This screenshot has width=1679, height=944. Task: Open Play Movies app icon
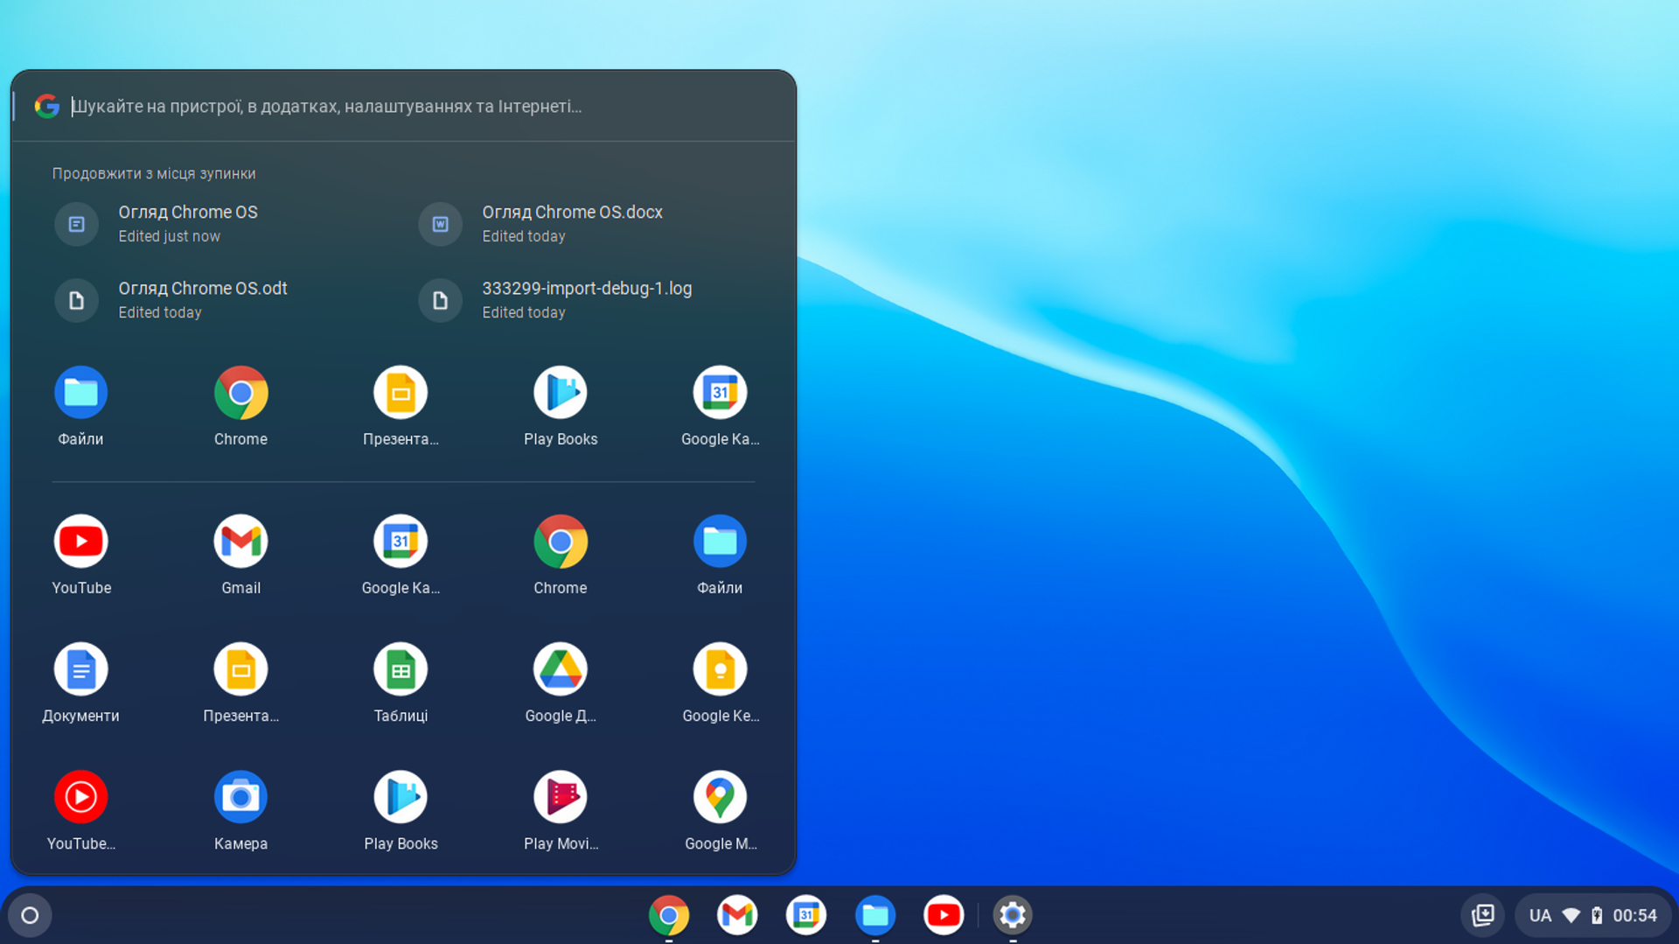[x=560, y=797]
